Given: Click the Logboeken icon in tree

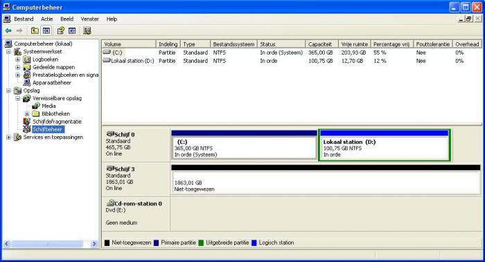Looking at the screenshot, I should click(27, 59).
